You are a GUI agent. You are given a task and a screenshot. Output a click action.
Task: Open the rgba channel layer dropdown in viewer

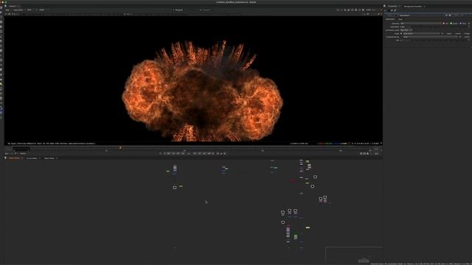tap(7, 10)
